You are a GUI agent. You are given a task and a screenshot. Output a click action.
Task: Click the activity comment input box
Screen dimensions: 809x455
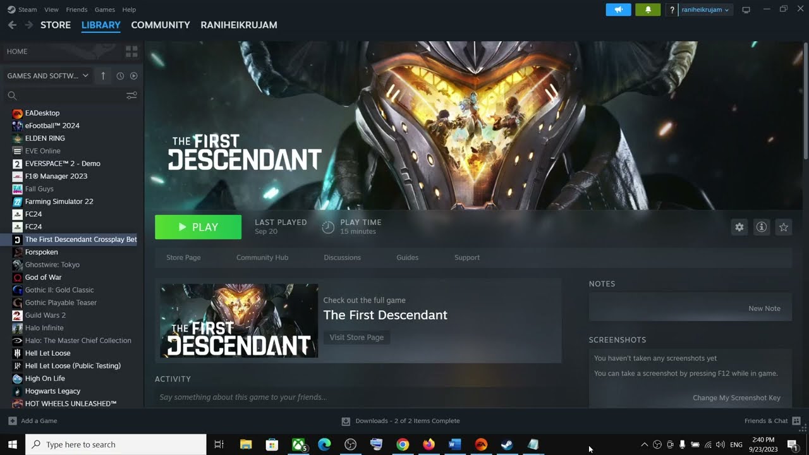(x=358, y=397)
